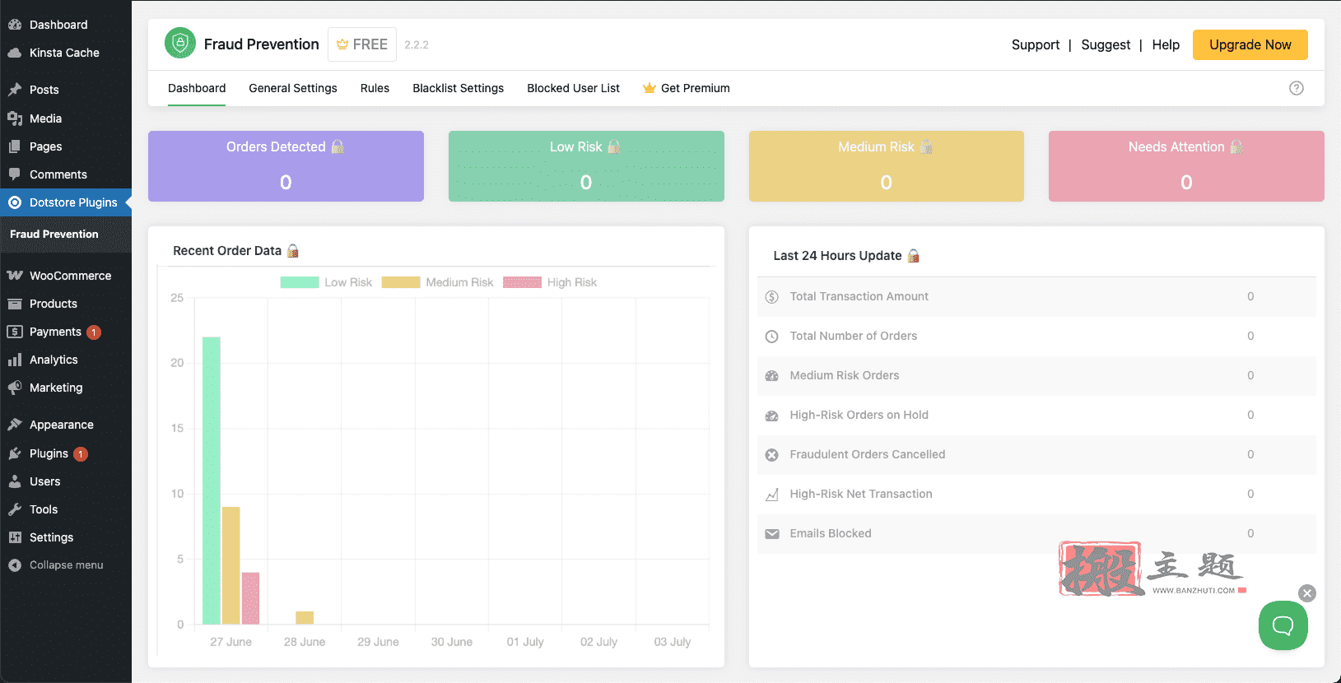
Task: Click the gauge icon for High-Risk Orders on Hold
Action: [x=771, y=416]
